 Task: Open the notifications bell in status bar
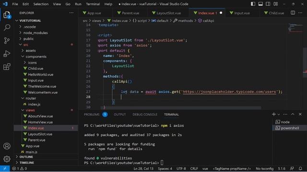tap(300, 169)
